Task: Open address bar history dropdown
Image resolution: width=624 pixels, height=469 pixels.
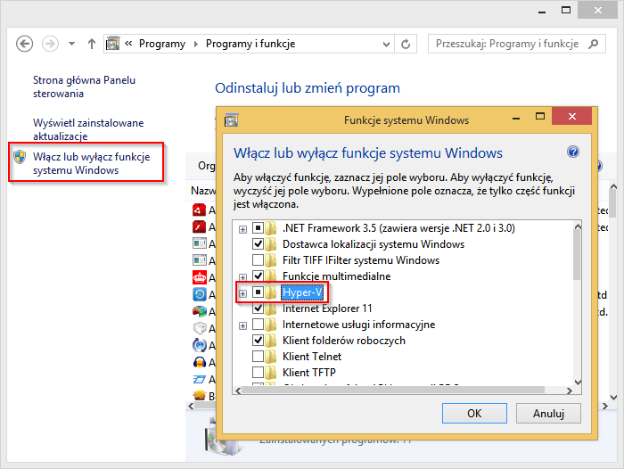Action: click(x=386, y=44)
